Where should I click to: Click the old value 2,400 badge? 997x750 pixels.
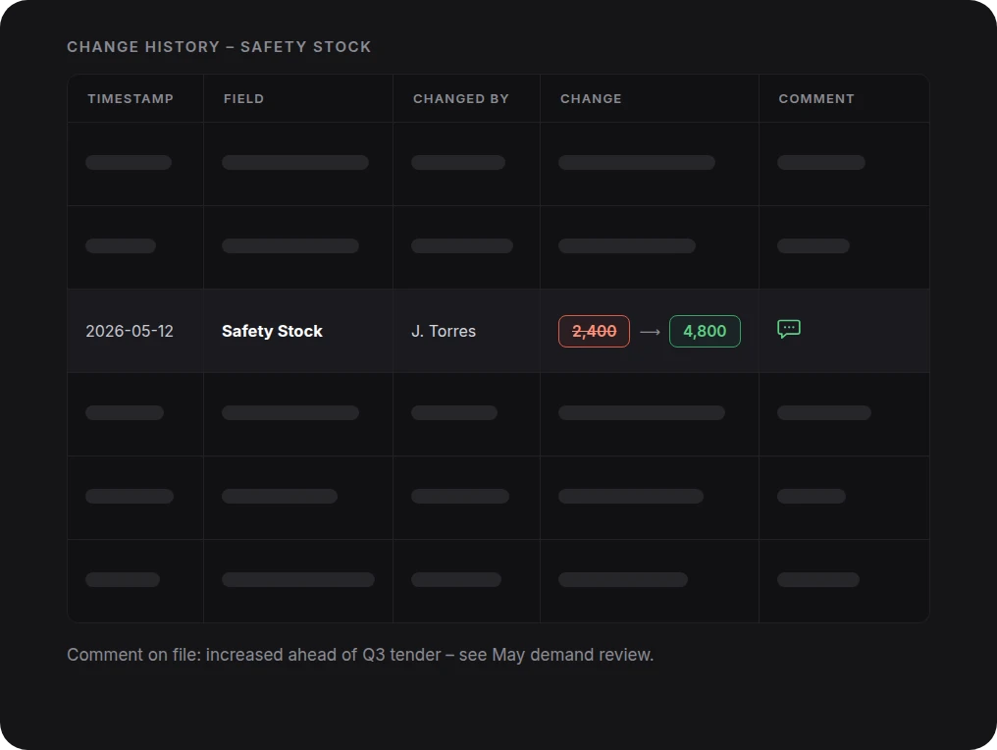point(594,332)
